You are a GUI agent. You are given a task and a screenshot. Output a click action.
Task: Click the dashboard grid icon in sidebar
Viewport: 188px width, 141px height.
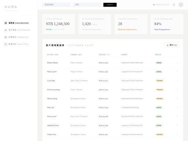click(6, 23)
